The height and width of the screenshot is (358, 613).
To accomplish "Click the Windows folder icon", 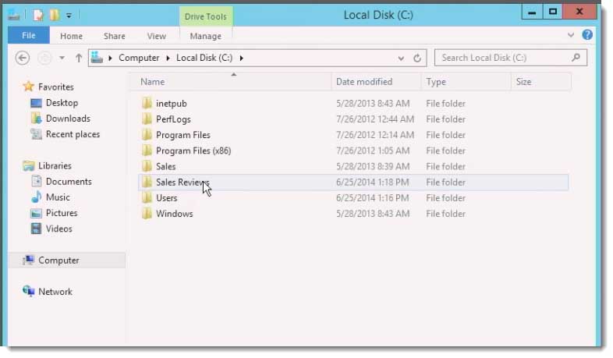I will point(147,214).
